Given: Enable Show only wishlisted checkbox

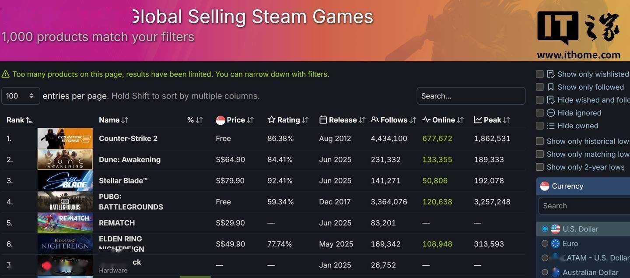Looking at the screenshot, I should [x=540, y=74].
